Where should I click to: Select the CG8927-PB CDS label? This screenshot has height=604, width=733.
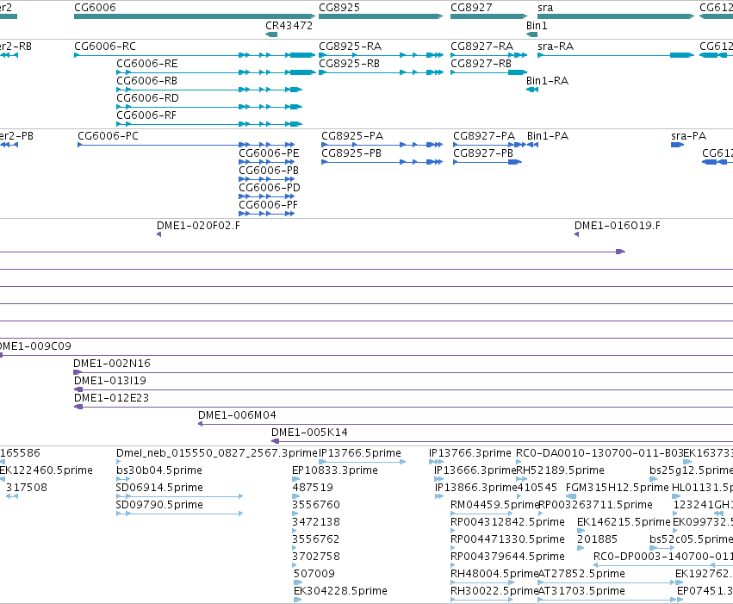click(483, 153)
